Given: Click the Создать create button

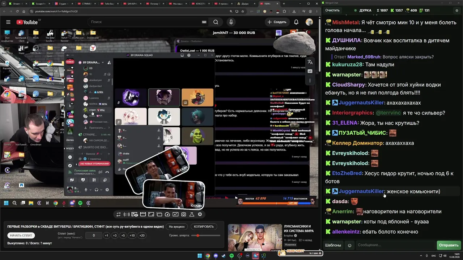Looking at the screenshot, I should click(x=277, y=22).
